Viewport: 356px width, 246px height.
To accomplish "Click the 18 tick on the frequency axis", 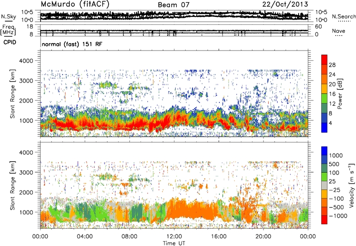I will coord(30,27).
